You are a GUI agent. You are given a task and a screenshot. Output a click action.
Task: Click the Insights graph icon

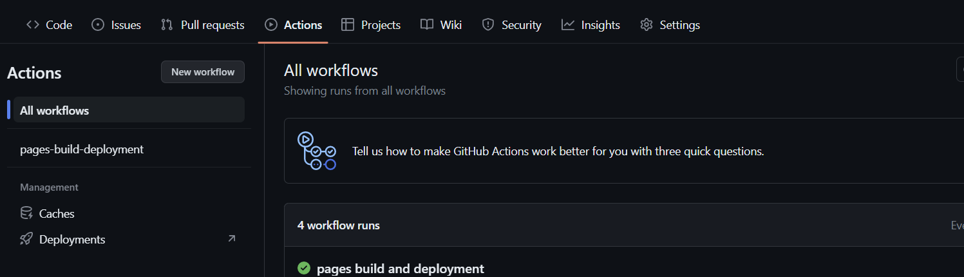[568, 25]
